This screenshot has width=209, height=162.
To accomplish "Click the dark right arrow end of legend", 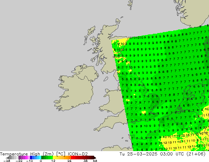I will (x=95, y=158).
